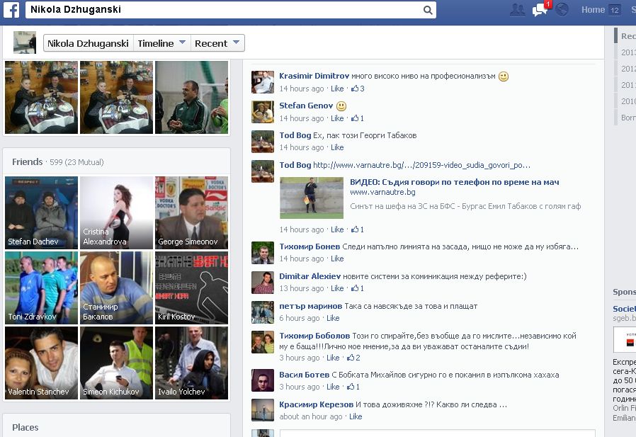Viewport: 636px width, 437px height.
Task: Like петър маринов's comment
Action: [333, 318]
